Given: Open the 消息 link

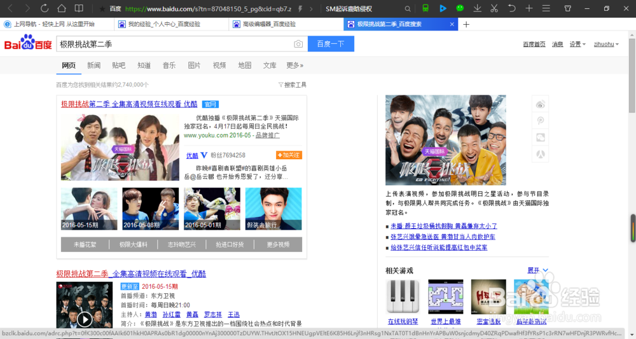Looking at the screenshot, I should click(557, 44).
